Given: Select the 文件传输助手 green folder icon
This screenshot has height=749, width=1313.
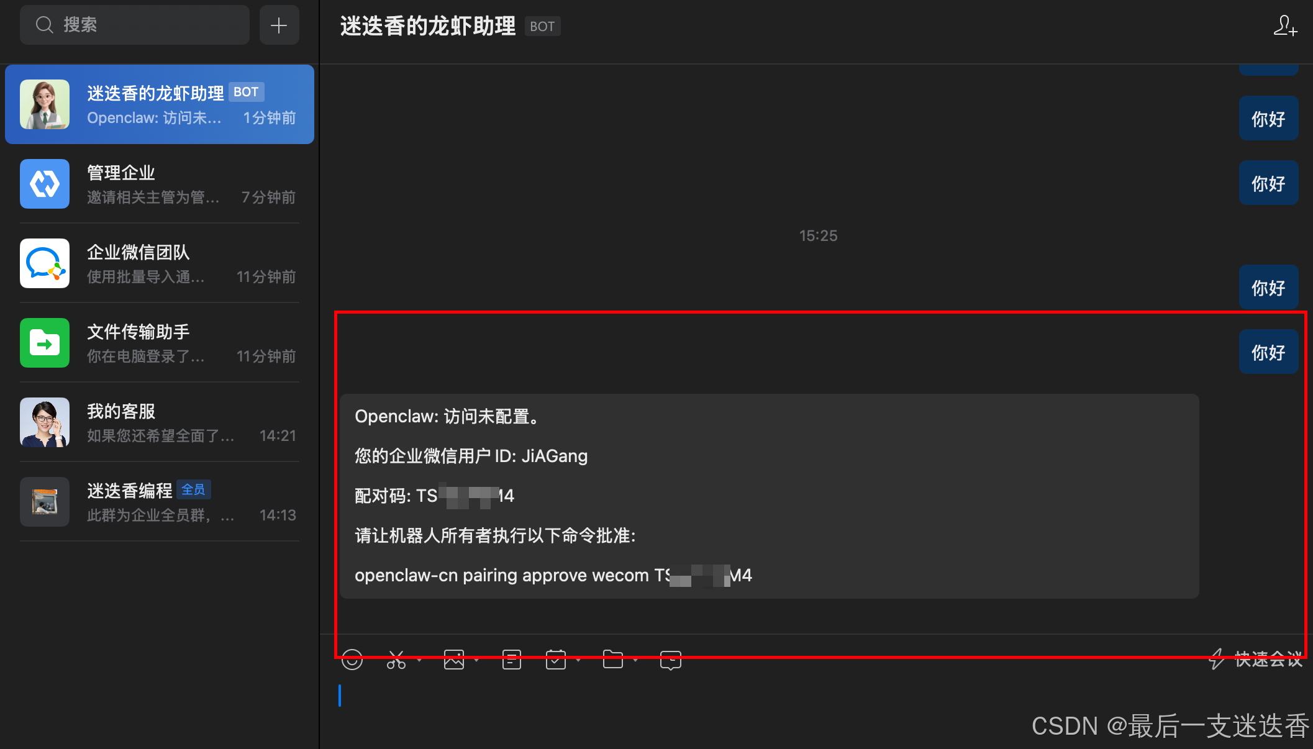Looking at the screenshot, I should tap(45, 343).
